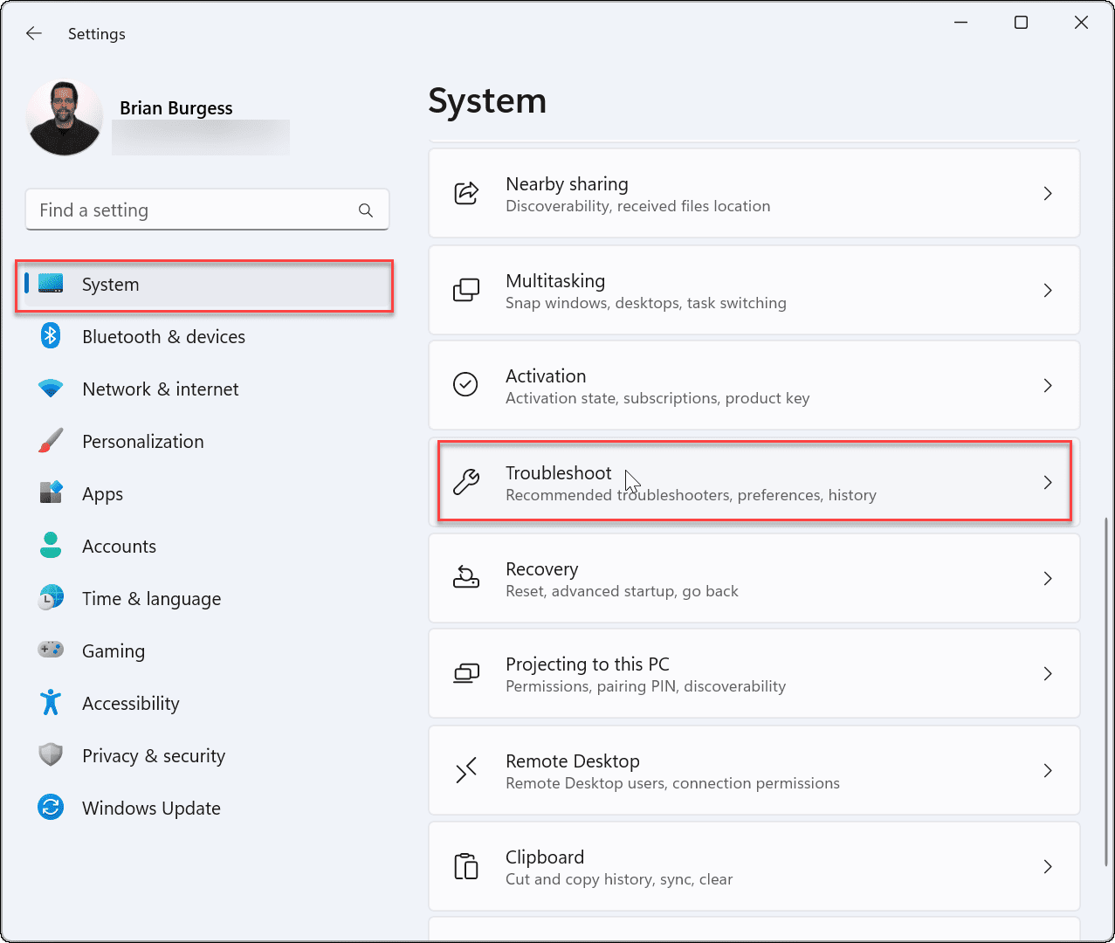Click the Clipboard icon
Viewport: 1115px width, 943px height.
(x=466, y=866)
